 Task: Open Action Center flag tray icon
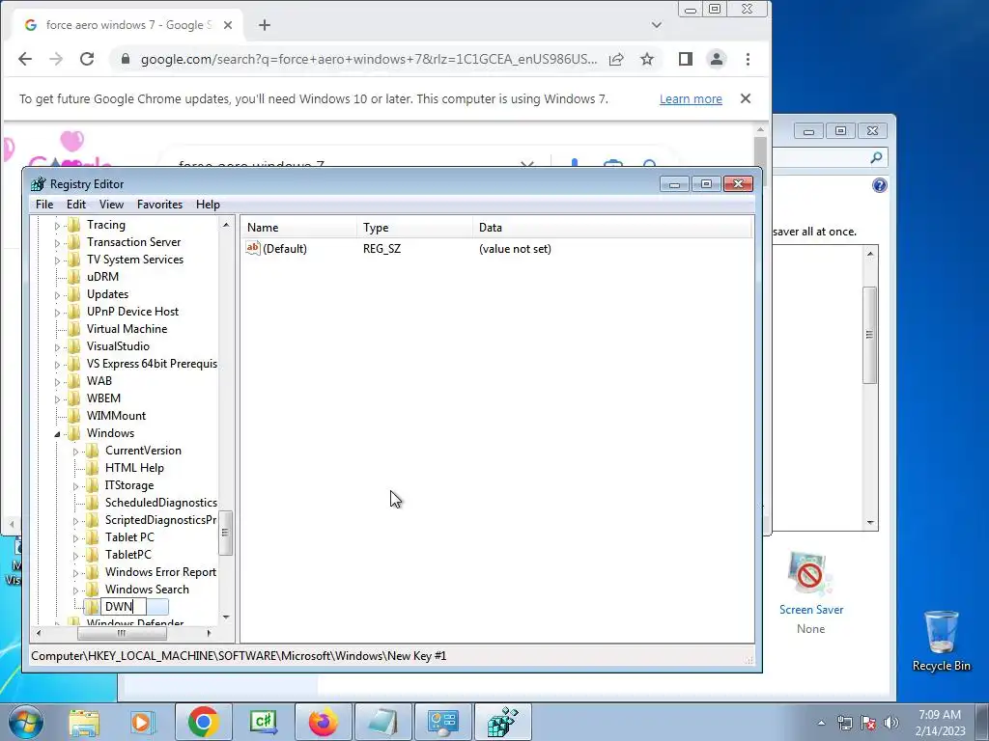(x=868, y=723)
